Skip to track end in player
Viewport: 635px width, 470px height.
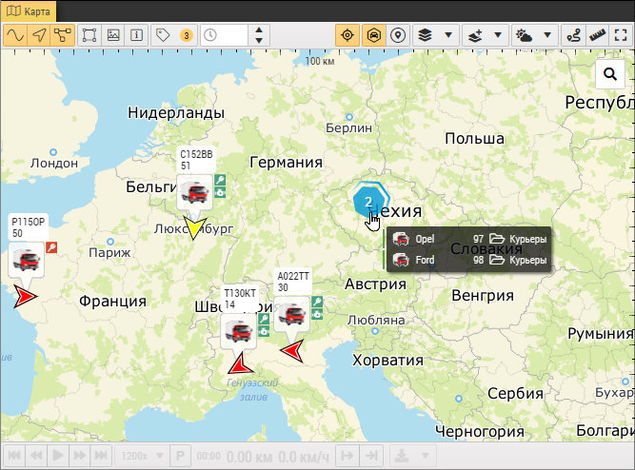click(x=101, y=456)
